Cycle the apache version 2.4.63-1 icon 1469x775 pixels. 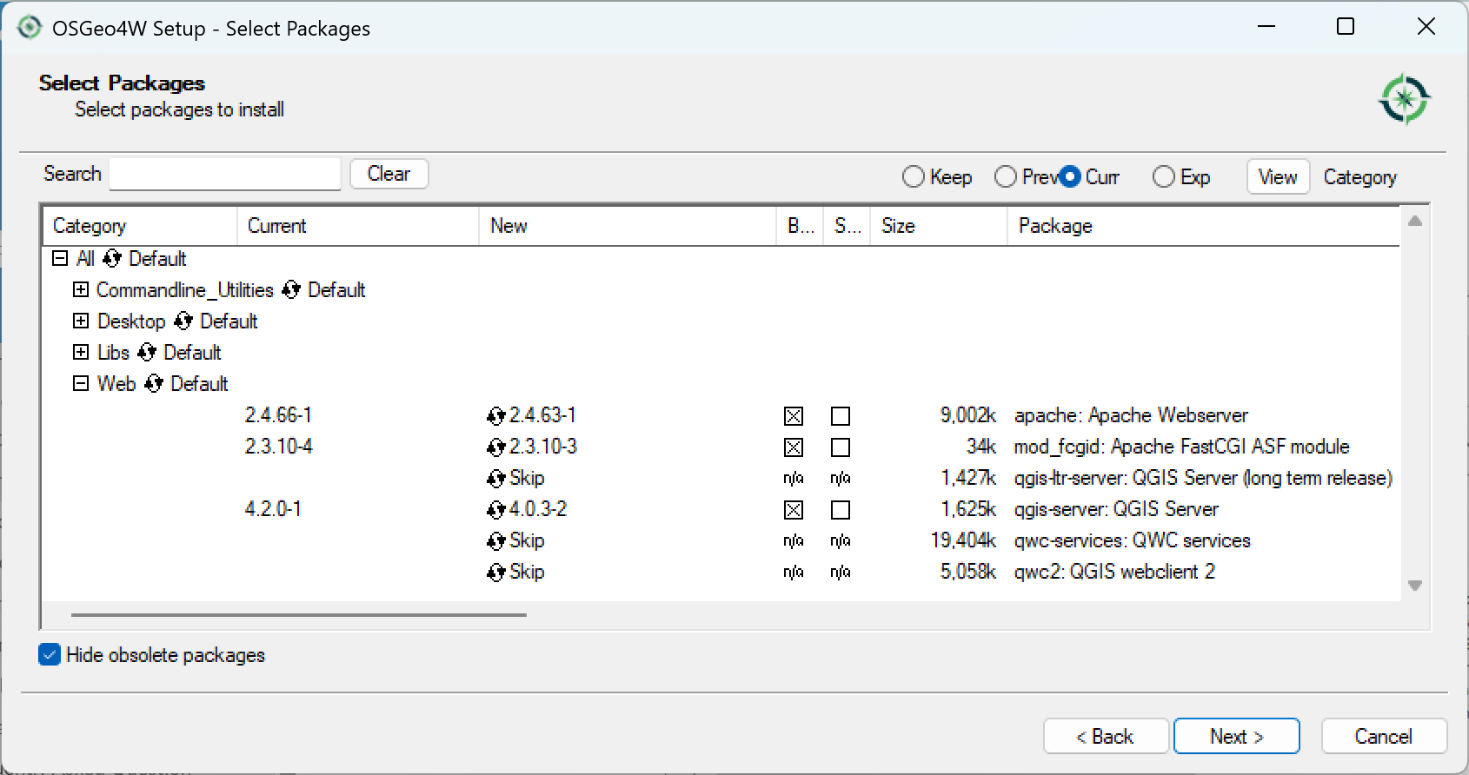point(496,416)
